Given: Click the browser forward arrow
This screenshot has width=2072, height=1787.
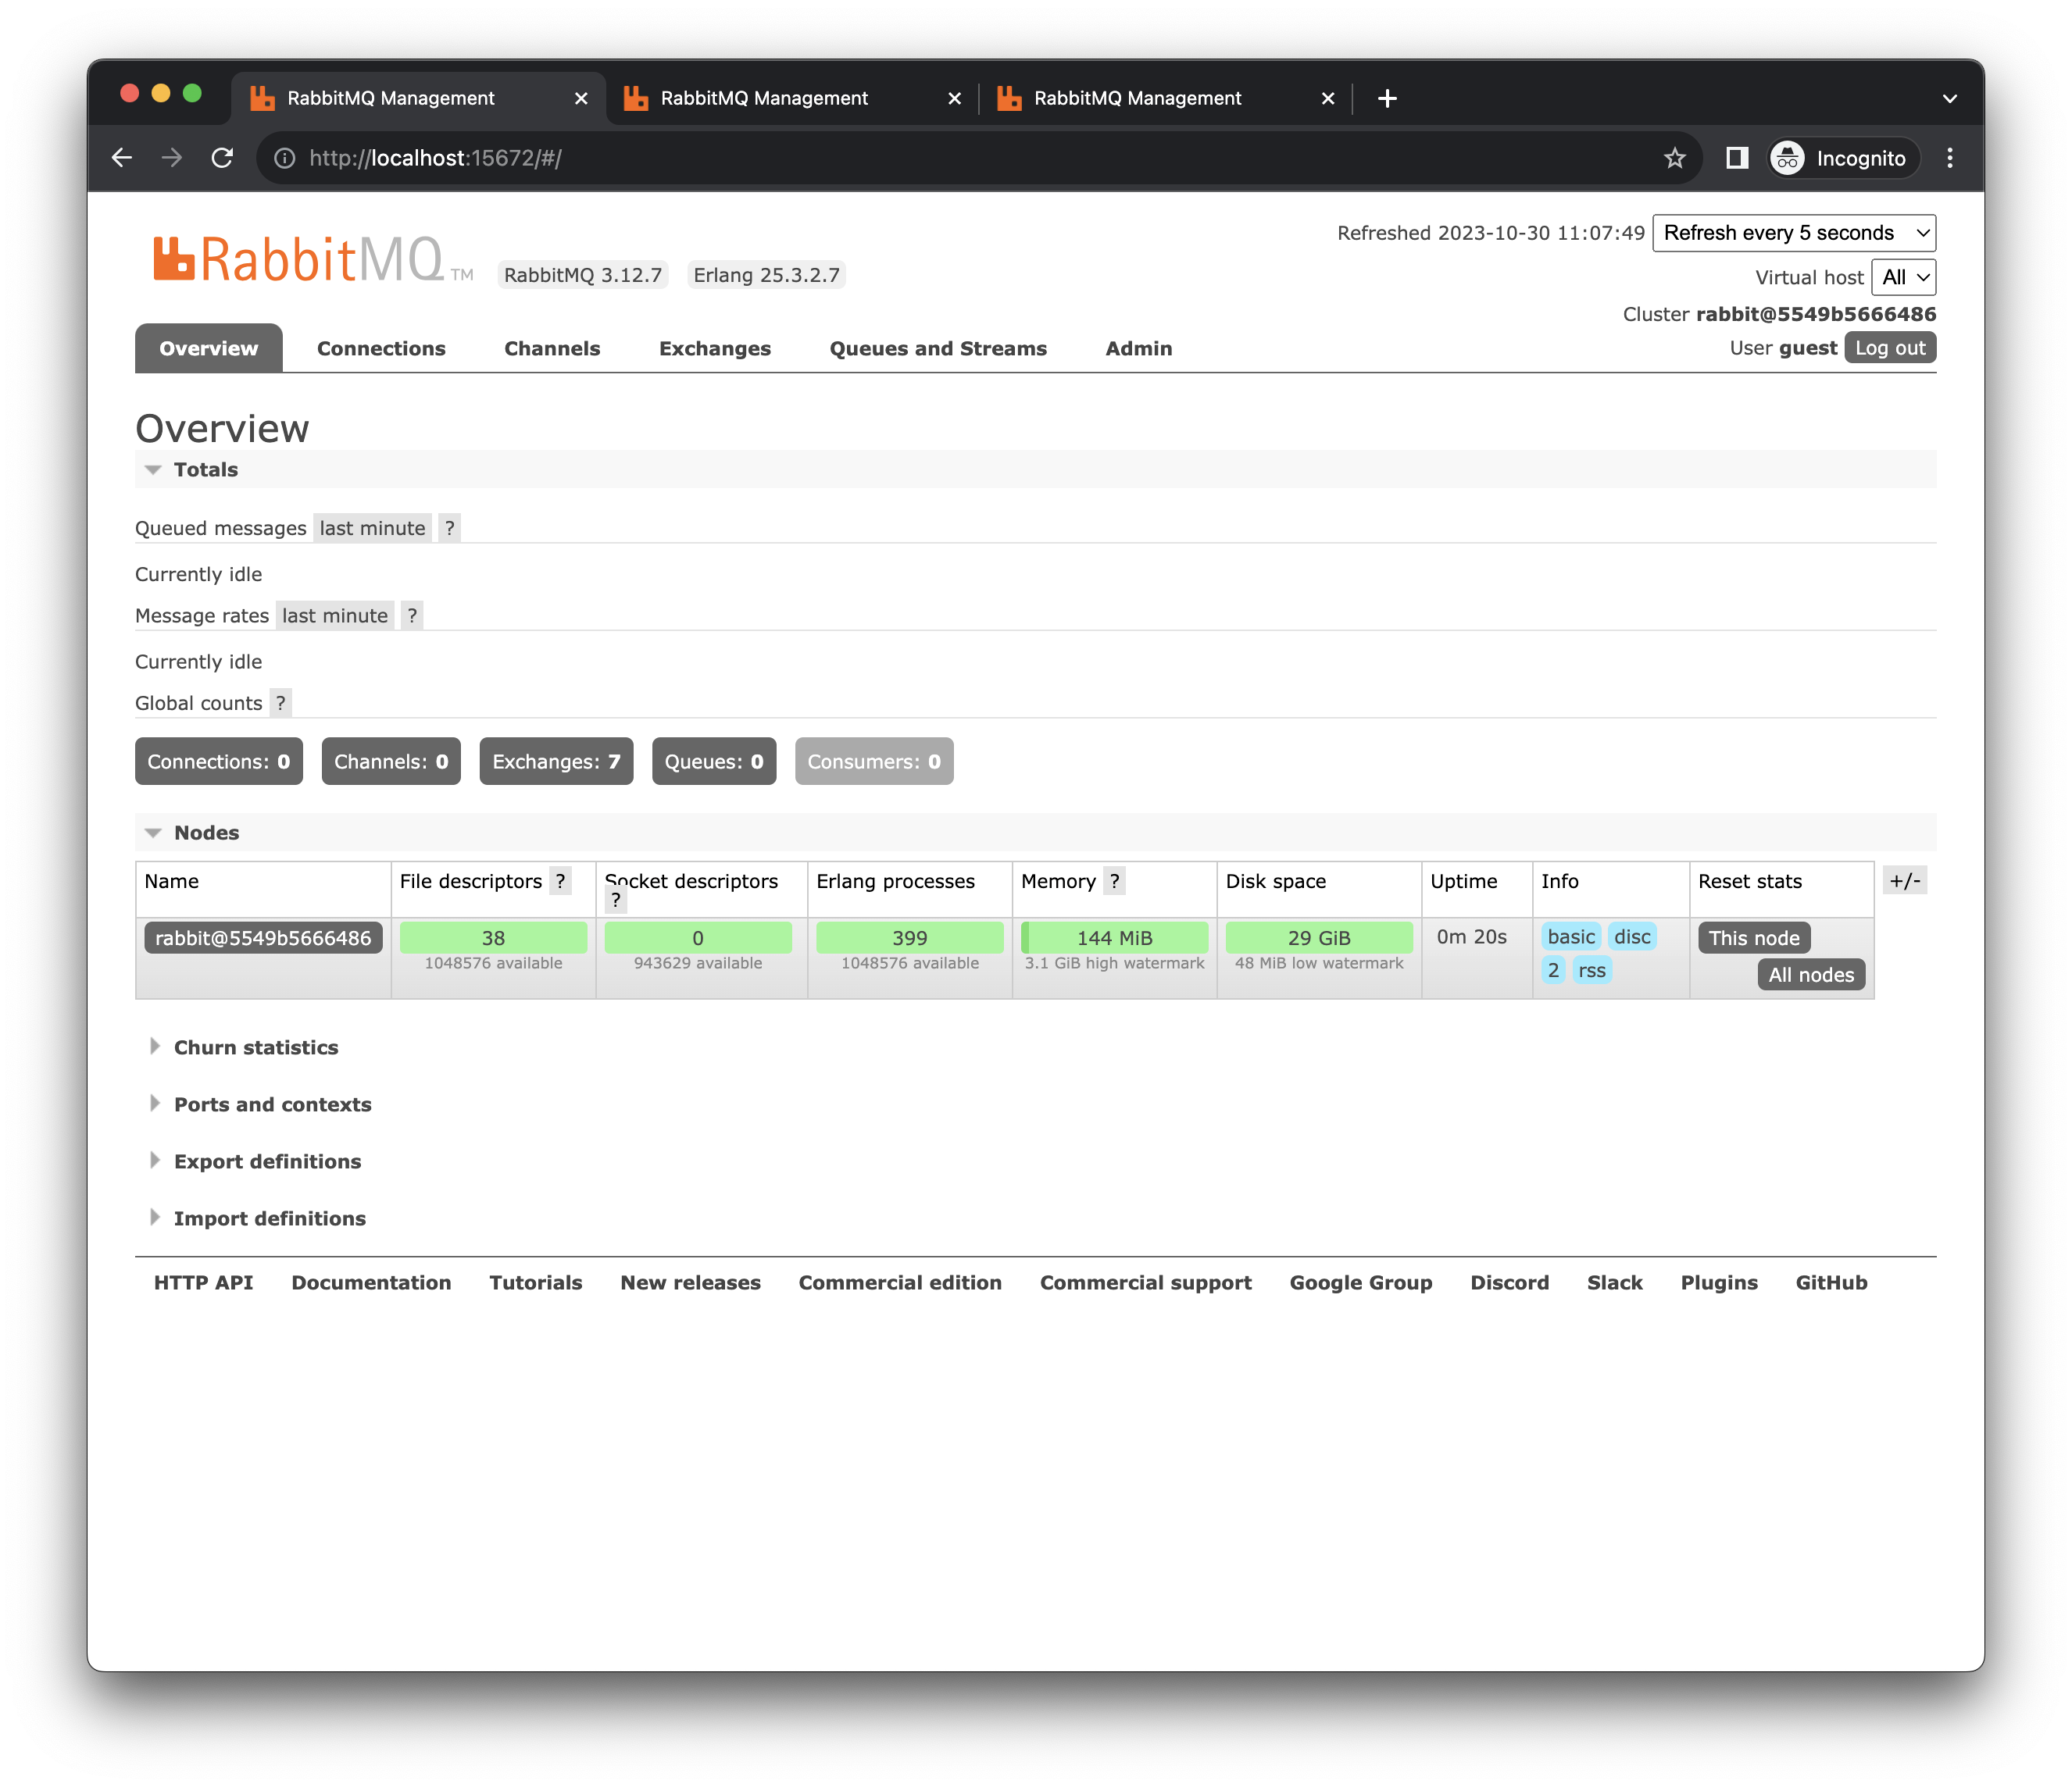Looking at the screenshot, I should [x=172, y=158].
